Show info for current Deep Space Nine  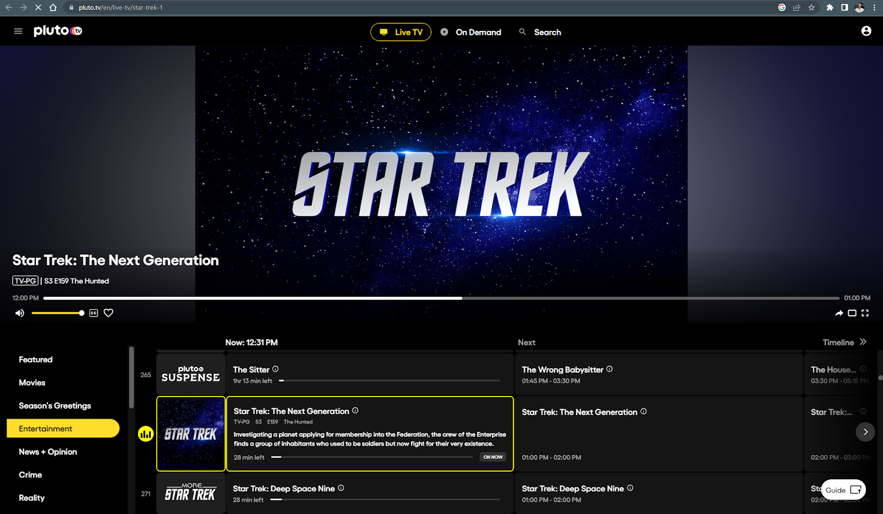[341, 488]
